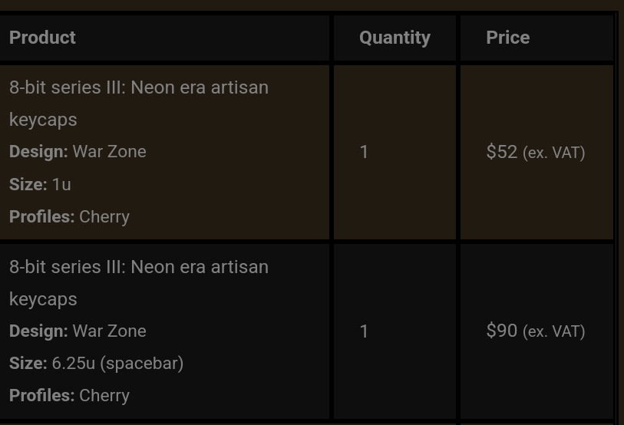Click the $52 price

click(502, 152)
